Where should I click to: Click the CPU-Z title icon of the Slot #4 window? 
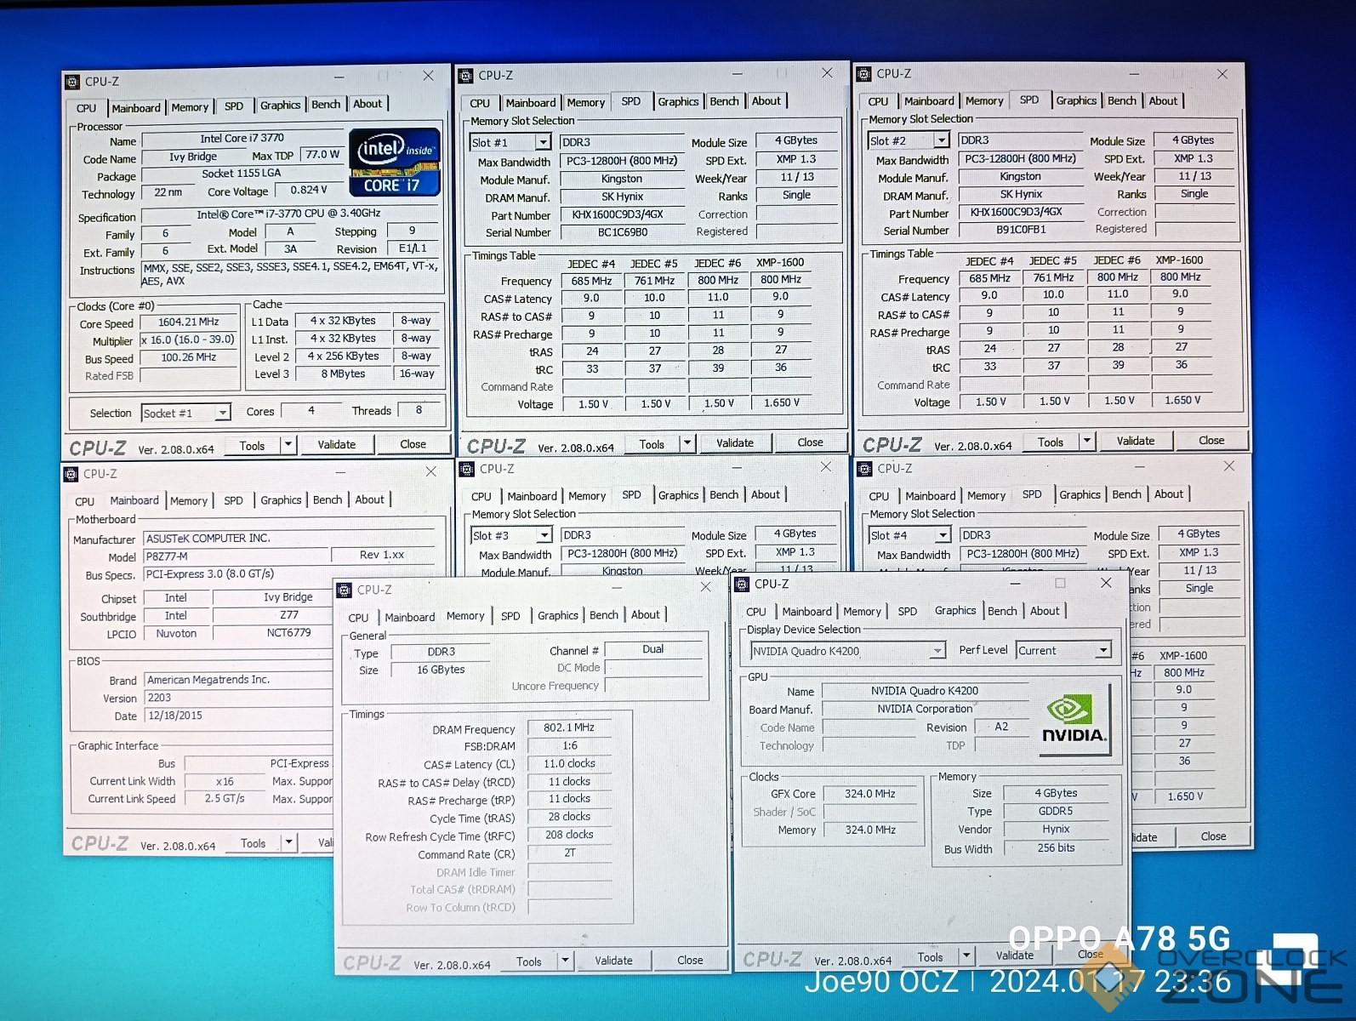pyautogui.click(x=865, y=468)
